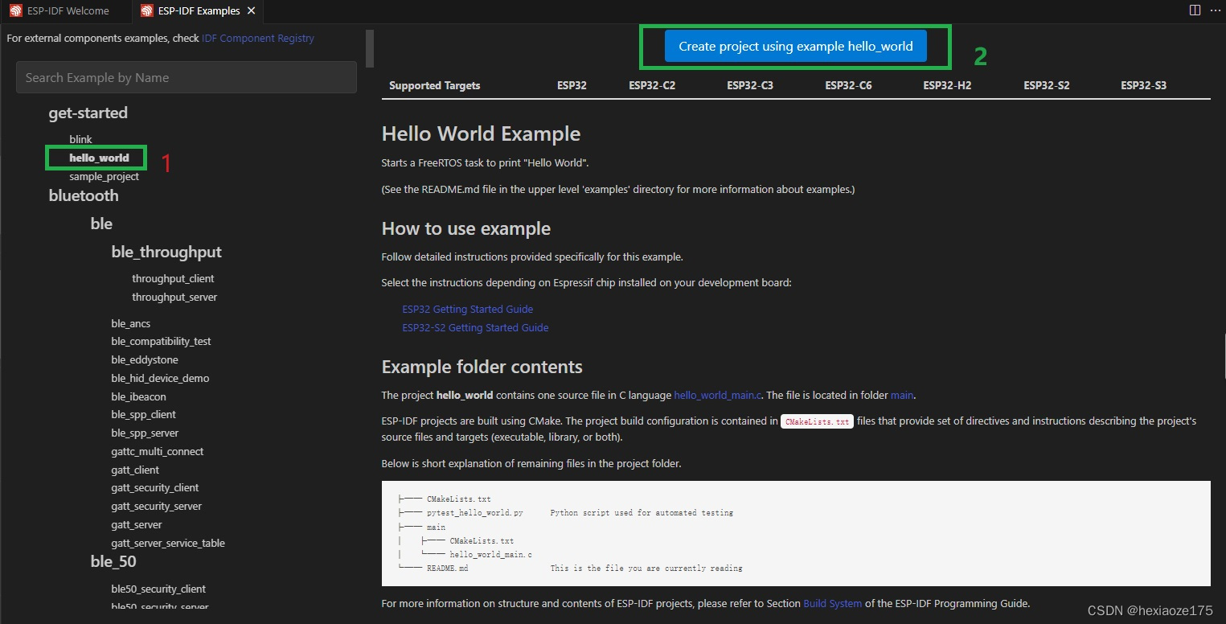Click the ESP32-S3 target label
The image size is (1226, 624).
(x=1143, y=85)
